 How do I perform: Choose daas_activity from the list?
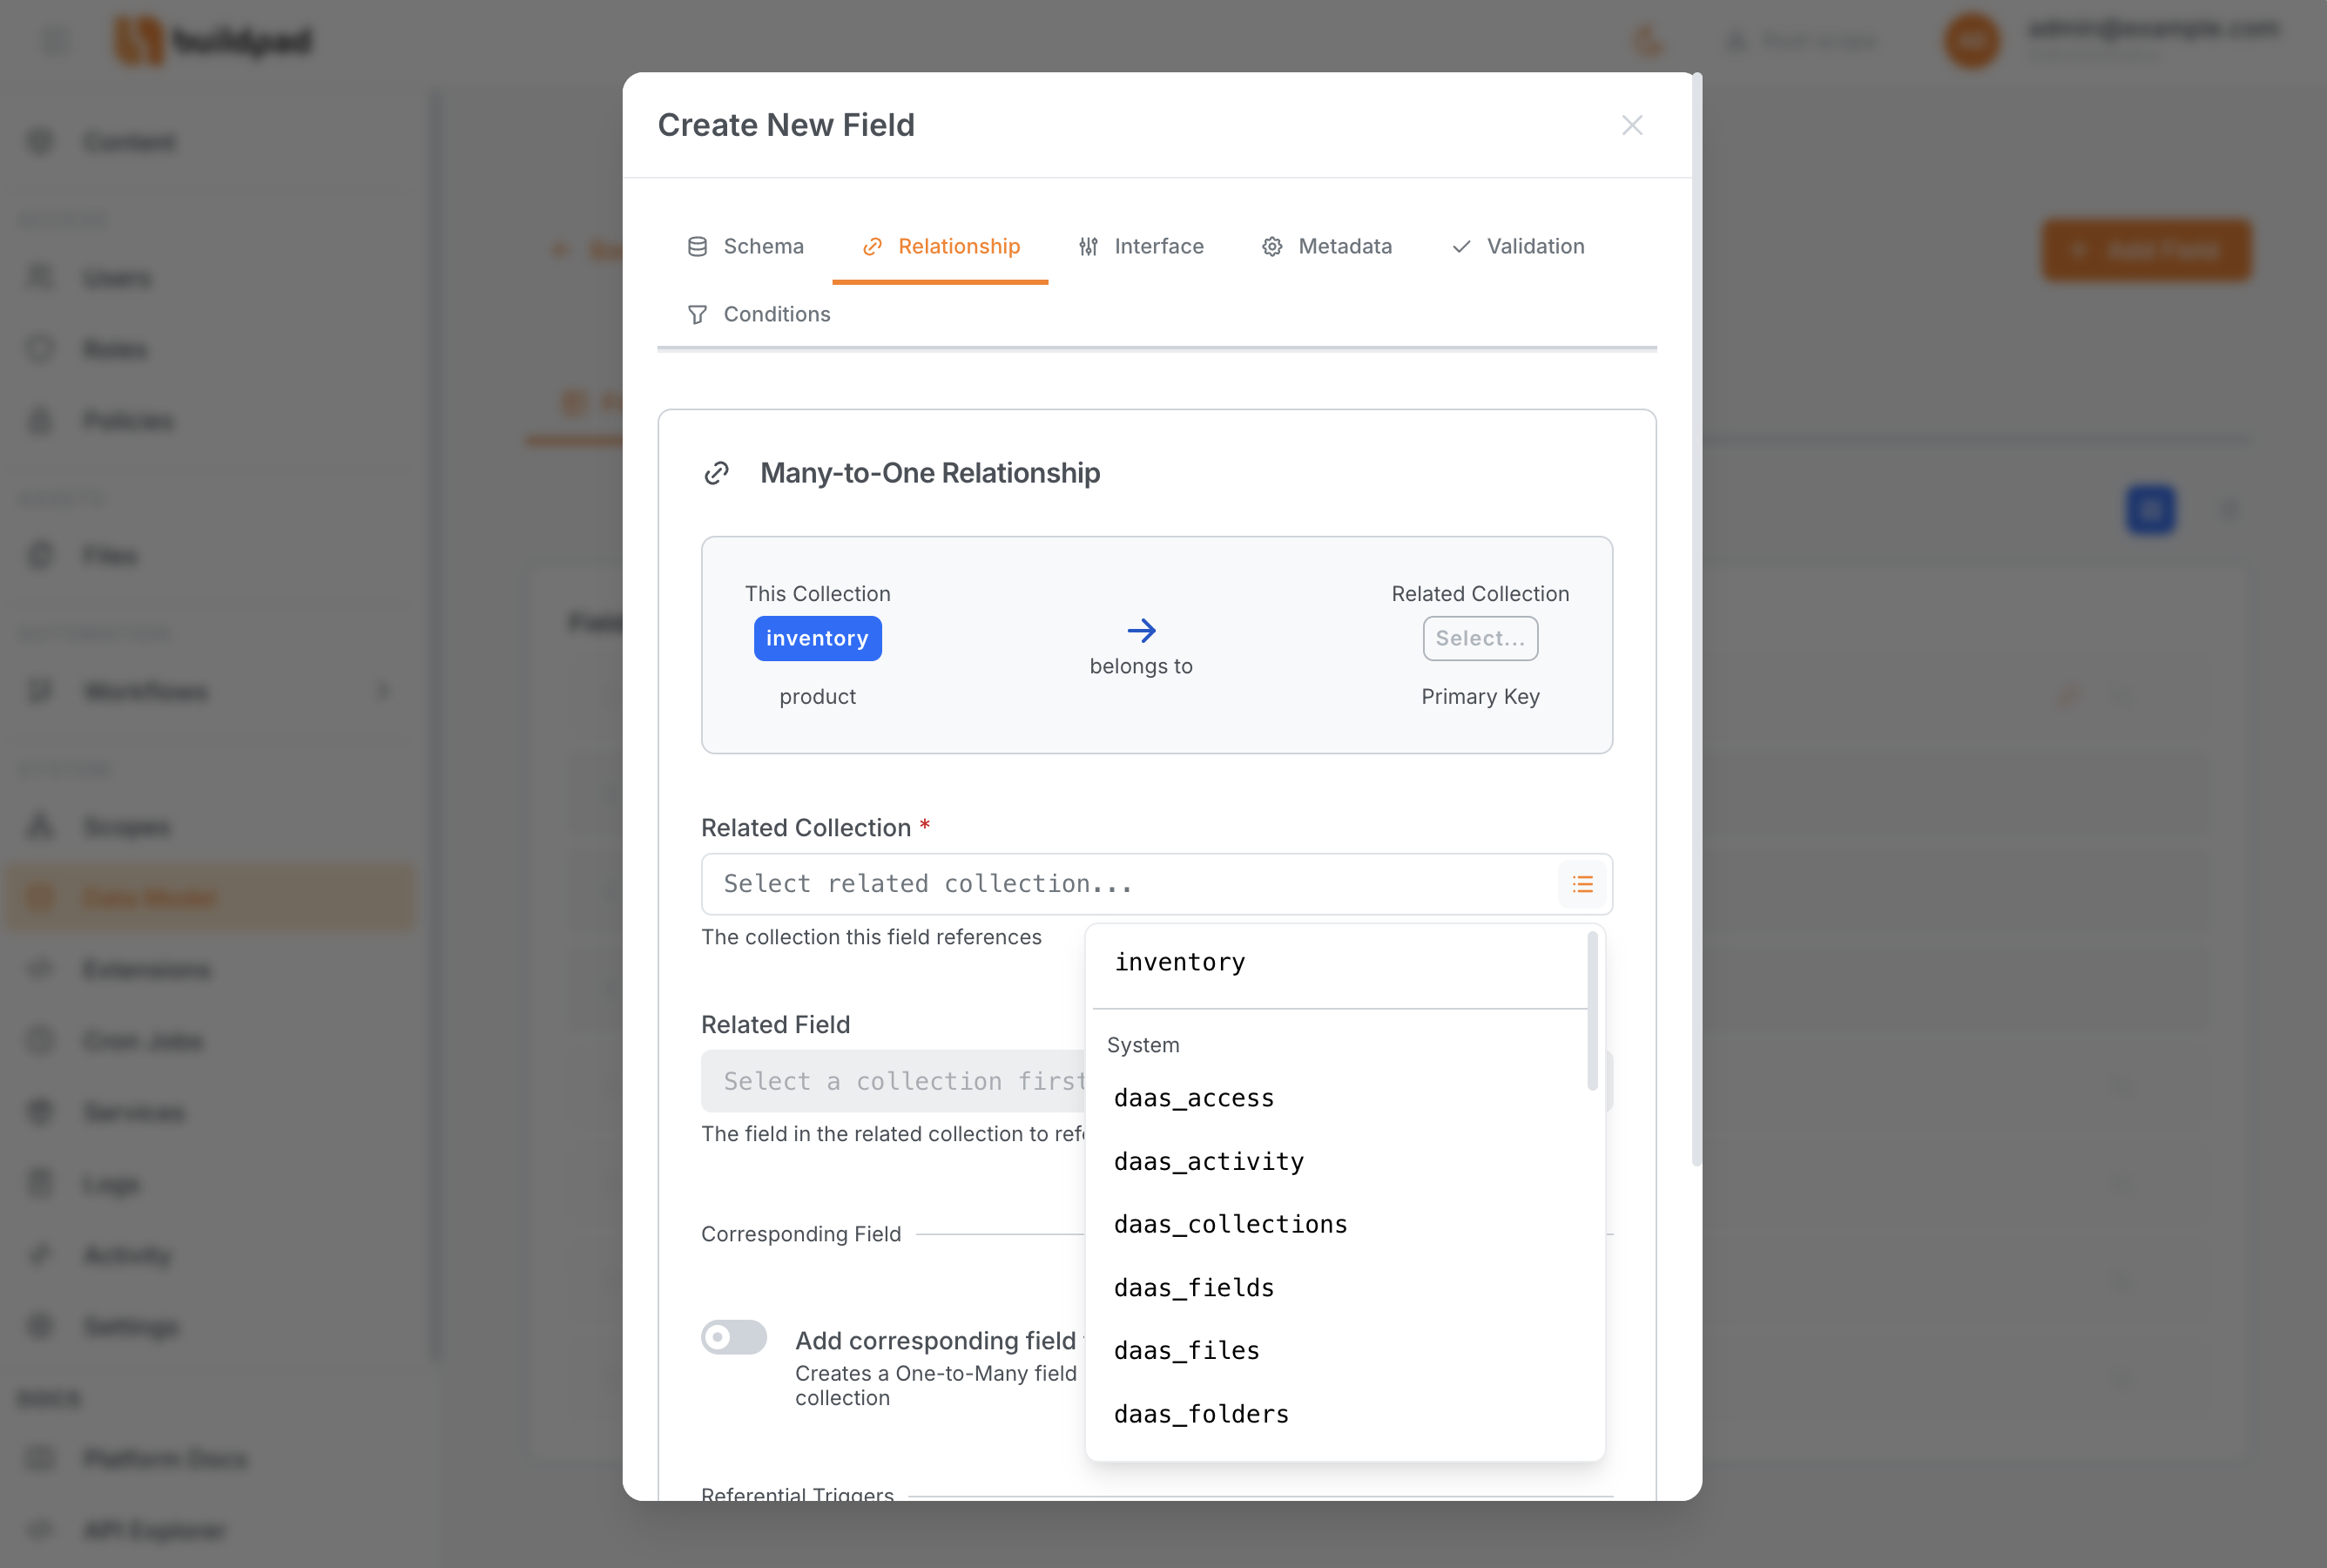point(1339,1161)
